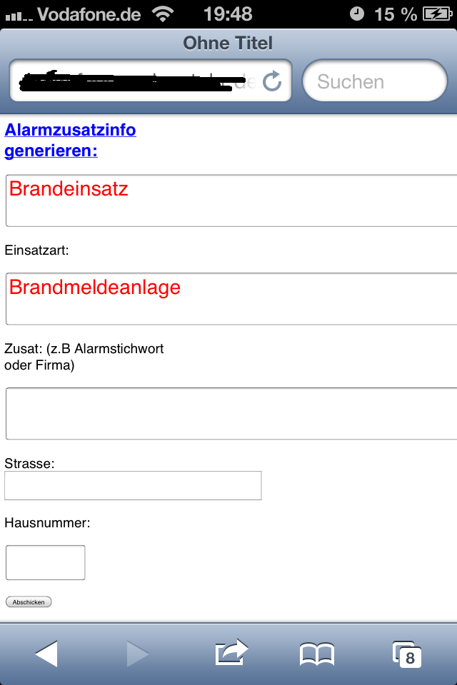Go back with the left arrow

(46, 653)
